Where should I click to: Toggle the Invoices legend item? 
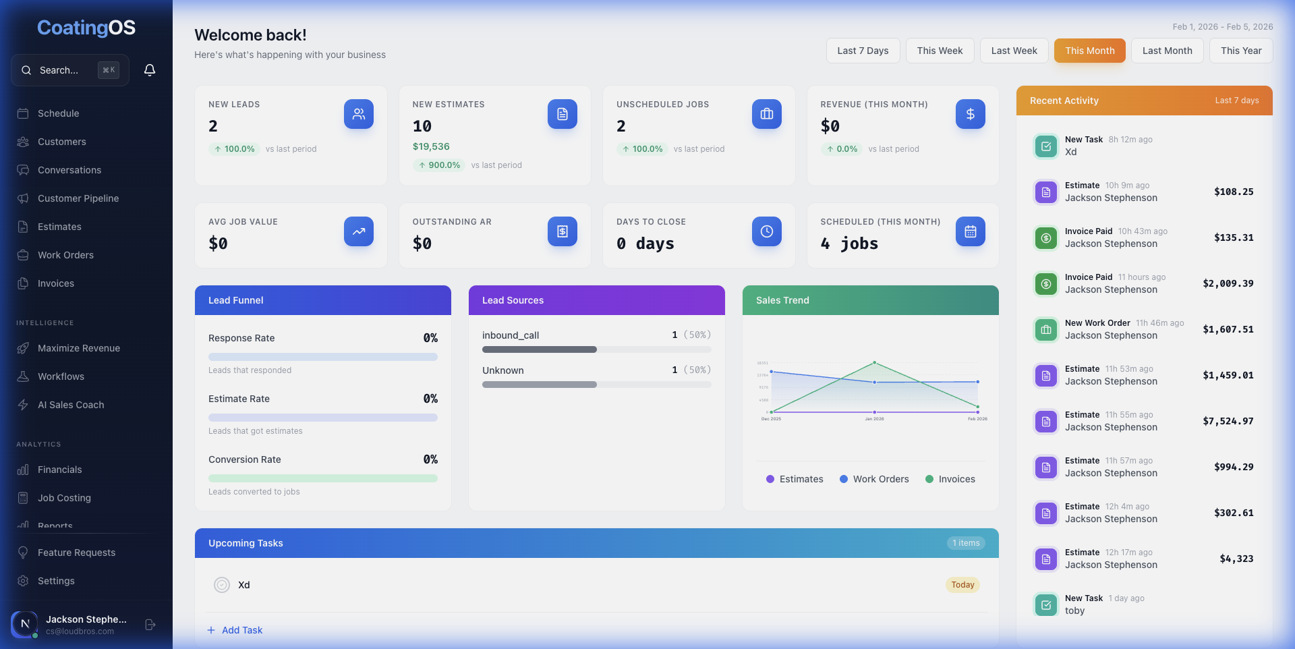[950, 479]
